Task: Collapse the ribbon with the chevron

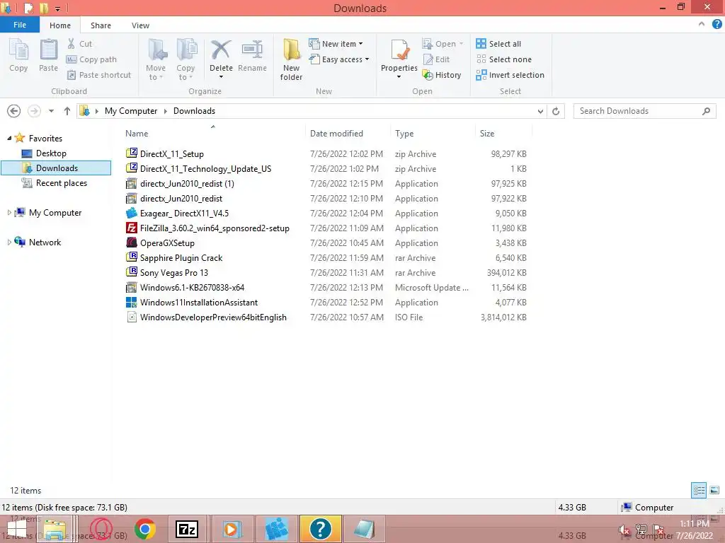Action: (702, 25)
